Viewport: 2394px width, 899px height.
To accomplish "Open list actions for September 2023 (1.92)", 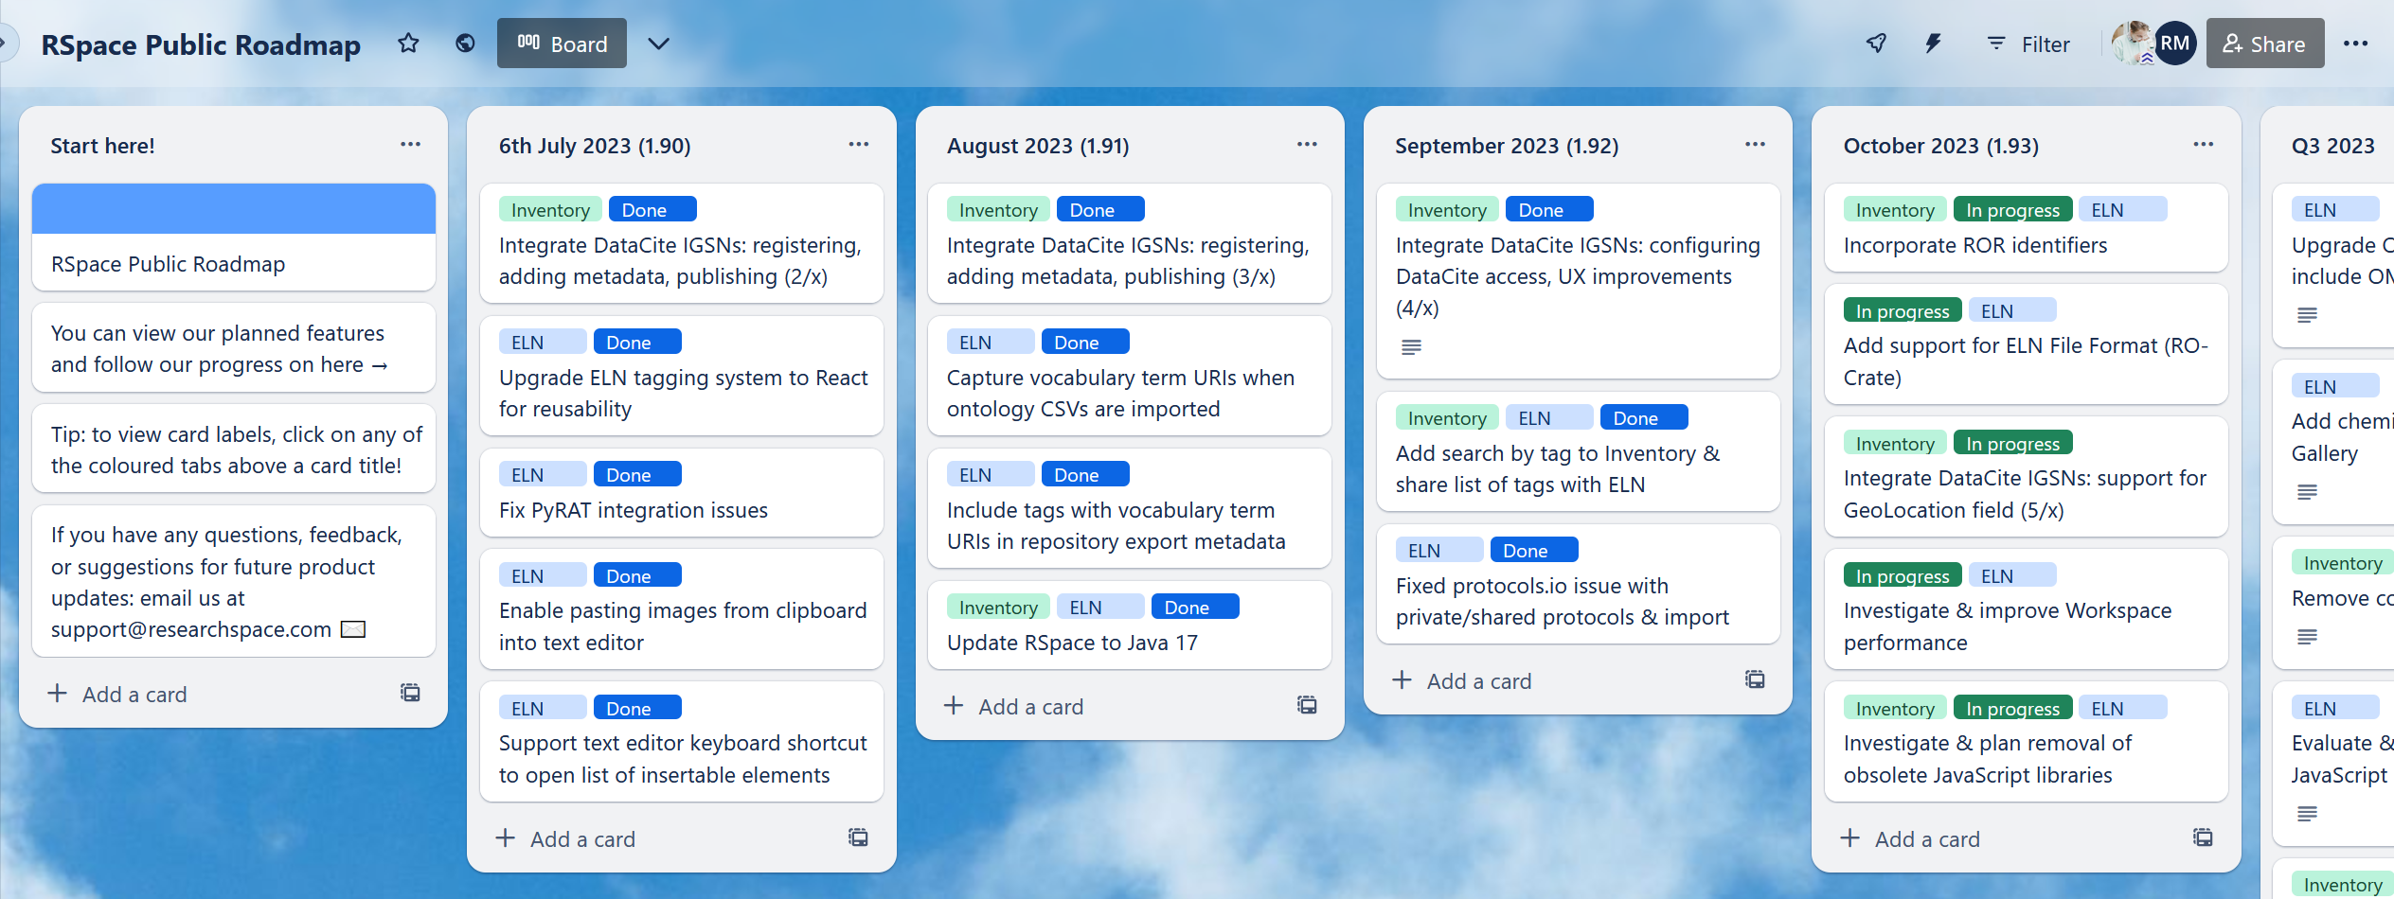I will tap(1755, 145).
